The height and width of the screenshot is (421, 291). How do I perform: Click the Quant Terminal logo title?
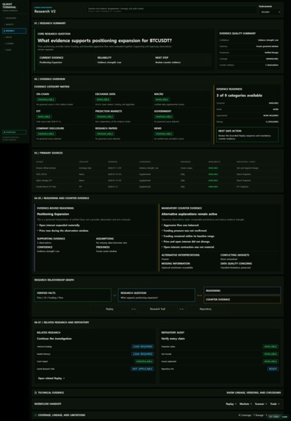(9, 6)
